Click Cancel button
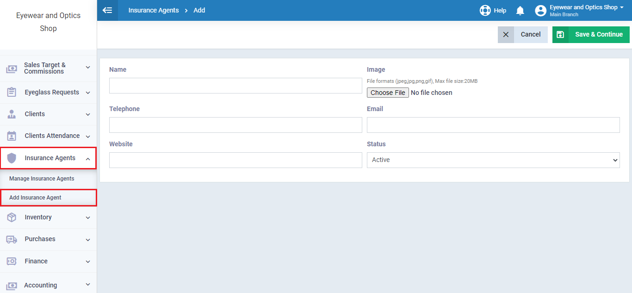The image size is (632, 293). (523, 34)
